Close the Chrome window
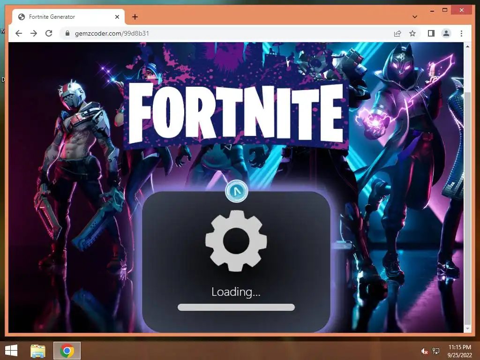 [462, 10]
